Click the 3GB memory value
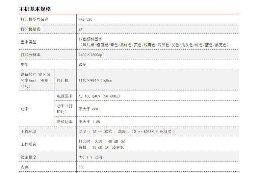The width and height of the screenshot is (260, 173). click(82, 167)
